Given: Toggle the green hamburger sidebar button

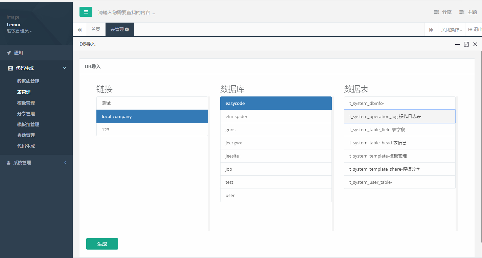Looking at the screenshot, I should (86, 12).
